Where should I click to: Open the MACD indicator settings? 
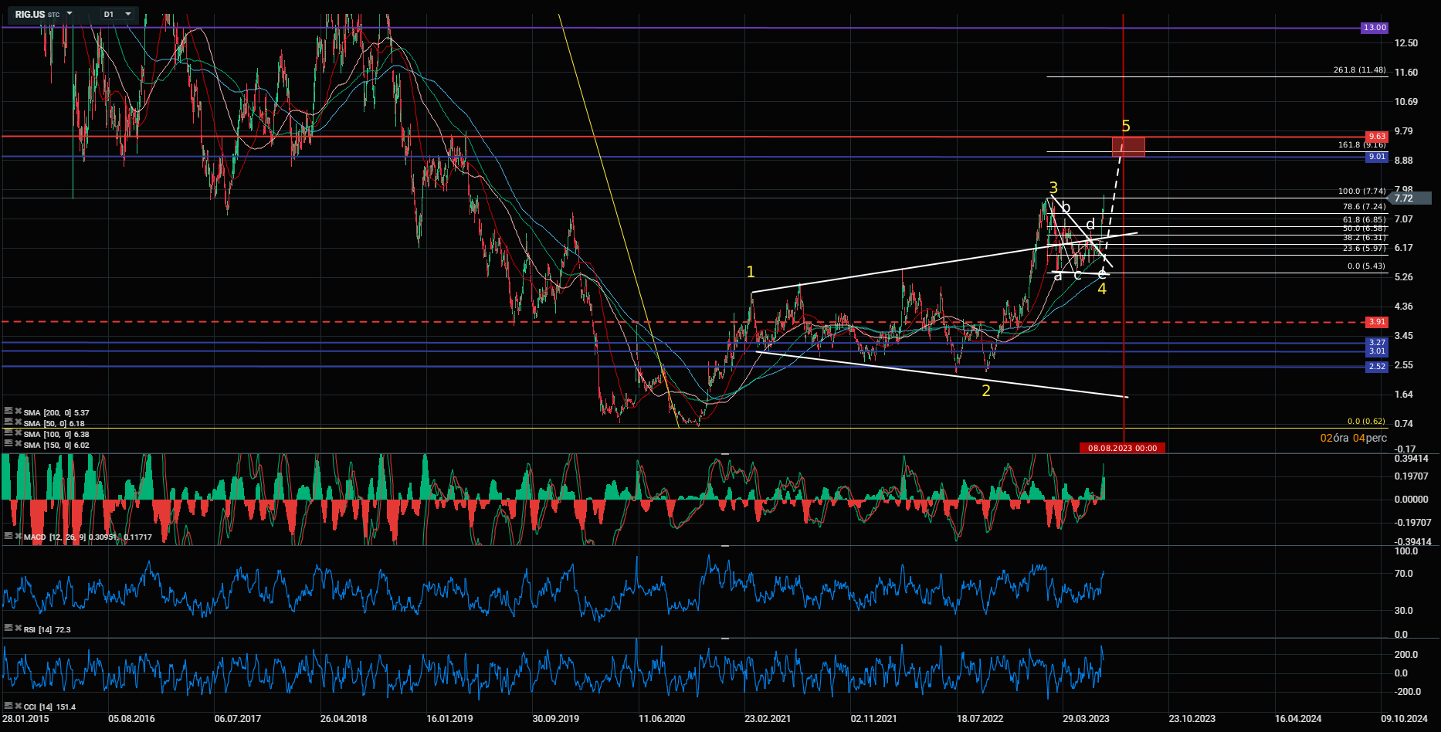coord(8,536)
